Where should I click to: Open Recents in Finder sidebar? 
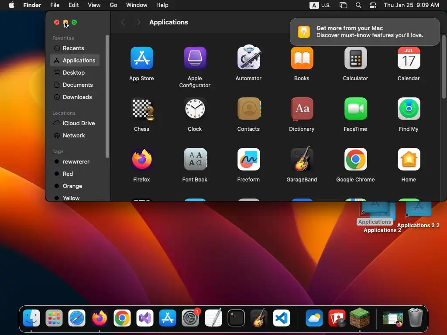pos(75,48)
